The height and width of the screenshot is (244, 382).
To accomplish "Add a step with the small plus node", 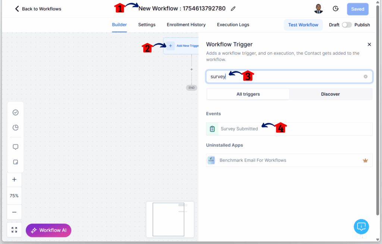I will [x=191, y=69].
